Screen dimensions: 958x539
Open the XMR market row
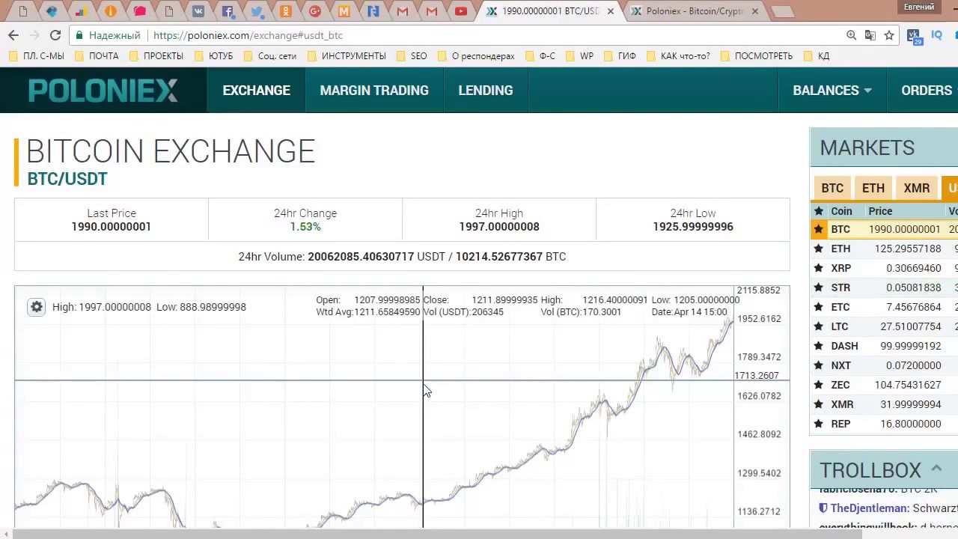(x=884, y=404)
